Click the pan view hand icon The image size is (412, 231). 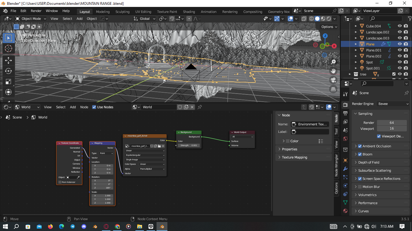[x=333, y=71]
